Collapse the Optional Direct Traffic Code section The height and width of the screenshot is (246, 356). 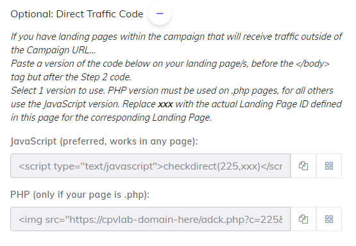pyautogui.click(x=160, y=14)
